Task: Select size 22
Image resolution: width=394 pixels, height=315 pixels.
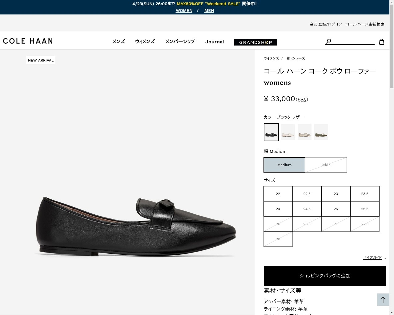Action: [x=278, y=194]
